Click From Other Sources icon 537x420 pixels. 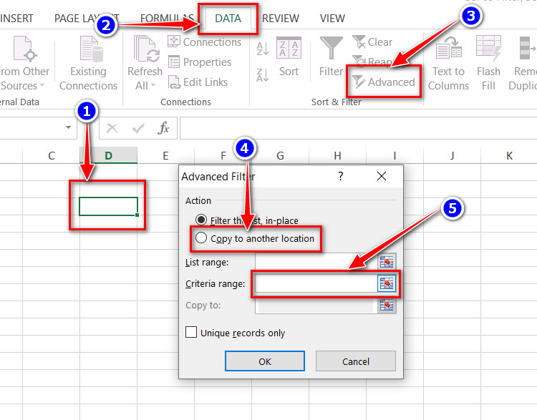click(24, 49)
